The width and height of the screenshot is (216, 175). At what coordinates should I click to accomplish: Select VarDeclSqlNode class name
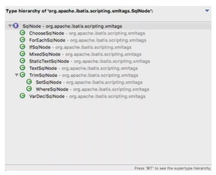[x=47, y=96]
